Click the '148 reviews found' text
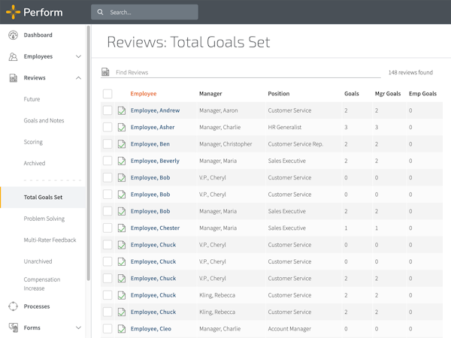 point(410,72)
